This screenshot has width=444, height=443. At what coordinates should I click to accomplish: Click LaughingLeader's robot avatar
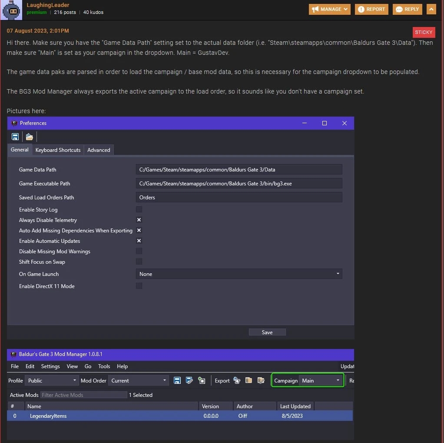click(11, 10)
